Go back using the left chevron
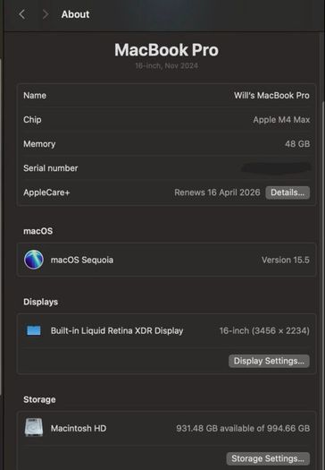 click(x=21, y=14)
